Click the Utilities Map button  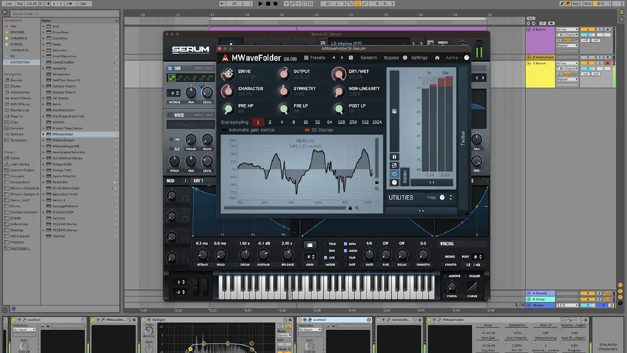pos(432,197)
